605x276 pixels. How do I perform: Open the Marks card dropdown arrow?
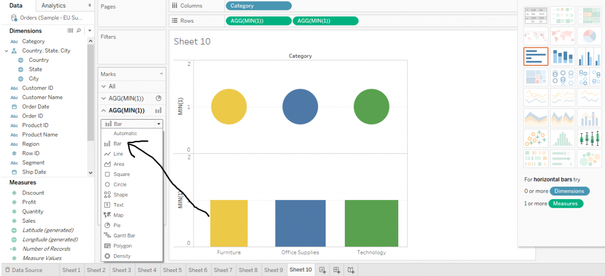[x=161, y=74]
